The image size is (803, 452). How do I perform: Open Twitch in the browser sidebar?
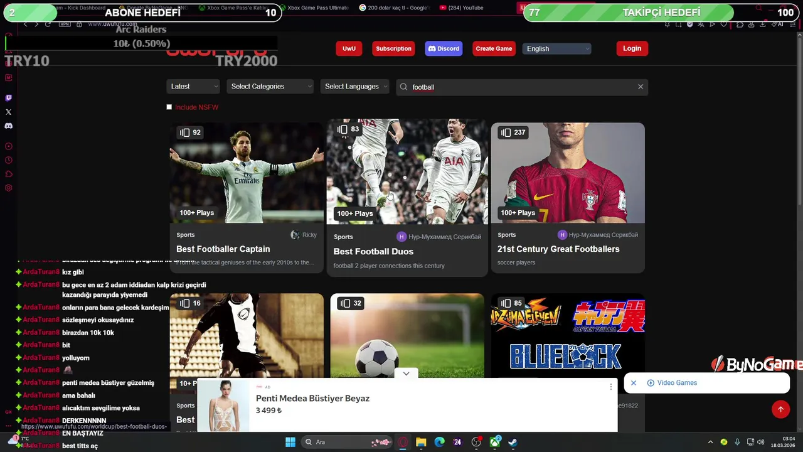(x=8, y=98)
